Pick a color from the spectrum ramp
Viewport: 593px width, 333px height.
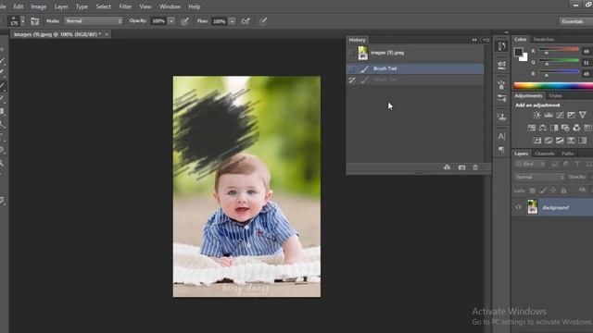pyautogui.click(x=553, y=86)
